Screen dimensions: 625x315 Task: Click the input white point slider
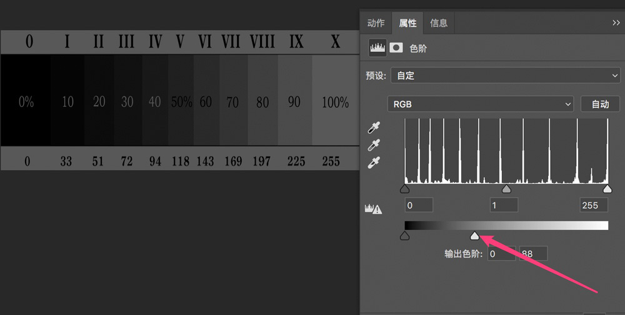tap(607, 189)
